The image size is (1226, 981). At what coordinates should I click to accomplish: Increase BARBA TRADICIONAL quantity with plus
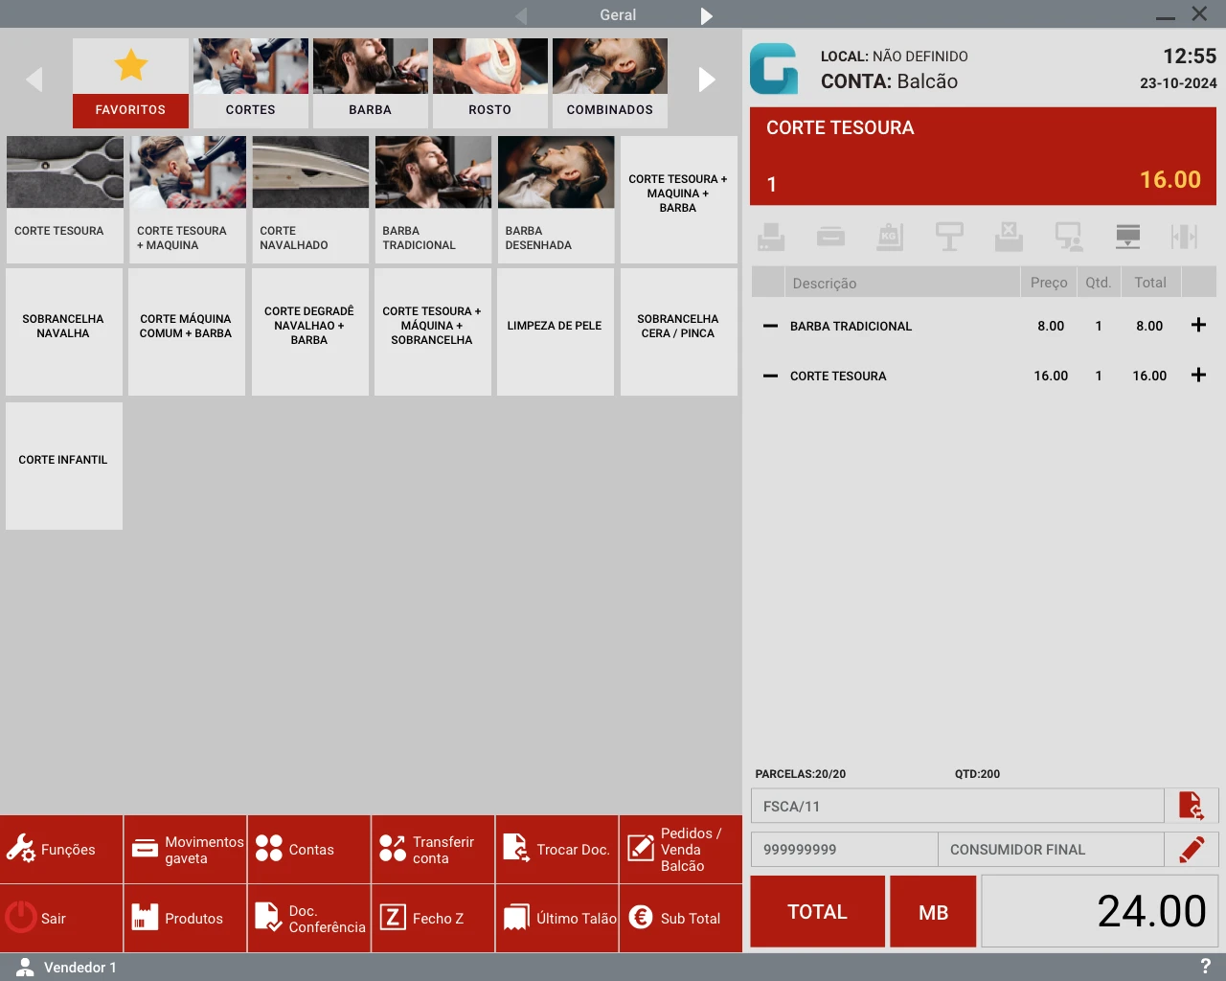click(1198, 326)
